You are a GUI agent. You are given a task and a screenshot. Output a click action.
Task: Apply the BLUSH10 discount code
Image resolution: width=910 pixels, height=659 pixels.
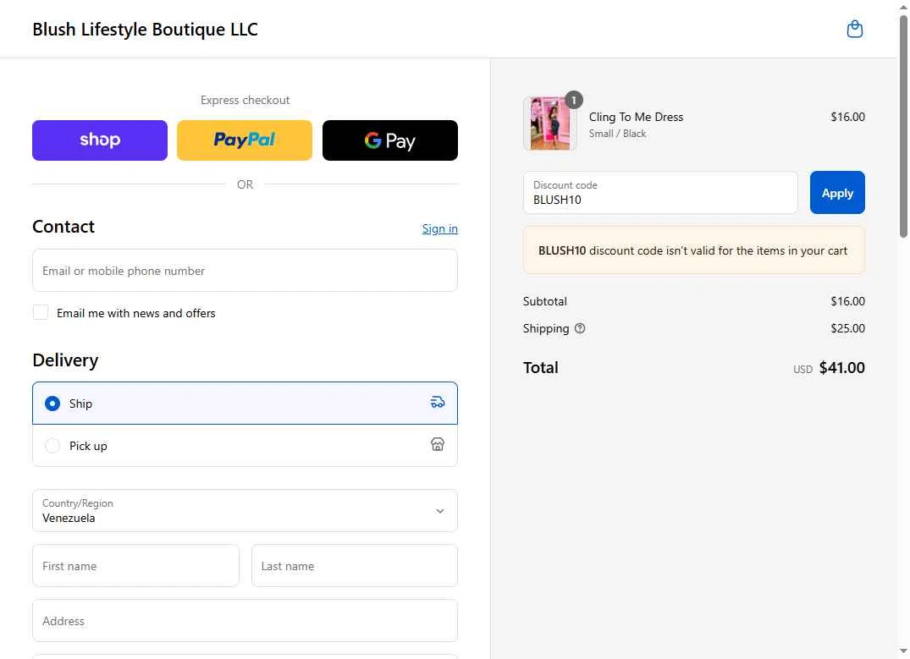tap(837, 193)
